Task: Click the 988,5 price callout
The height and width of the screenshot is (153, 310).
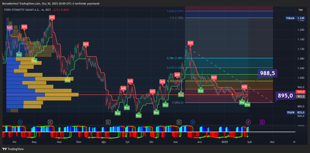Action: [x=267, y=73]
